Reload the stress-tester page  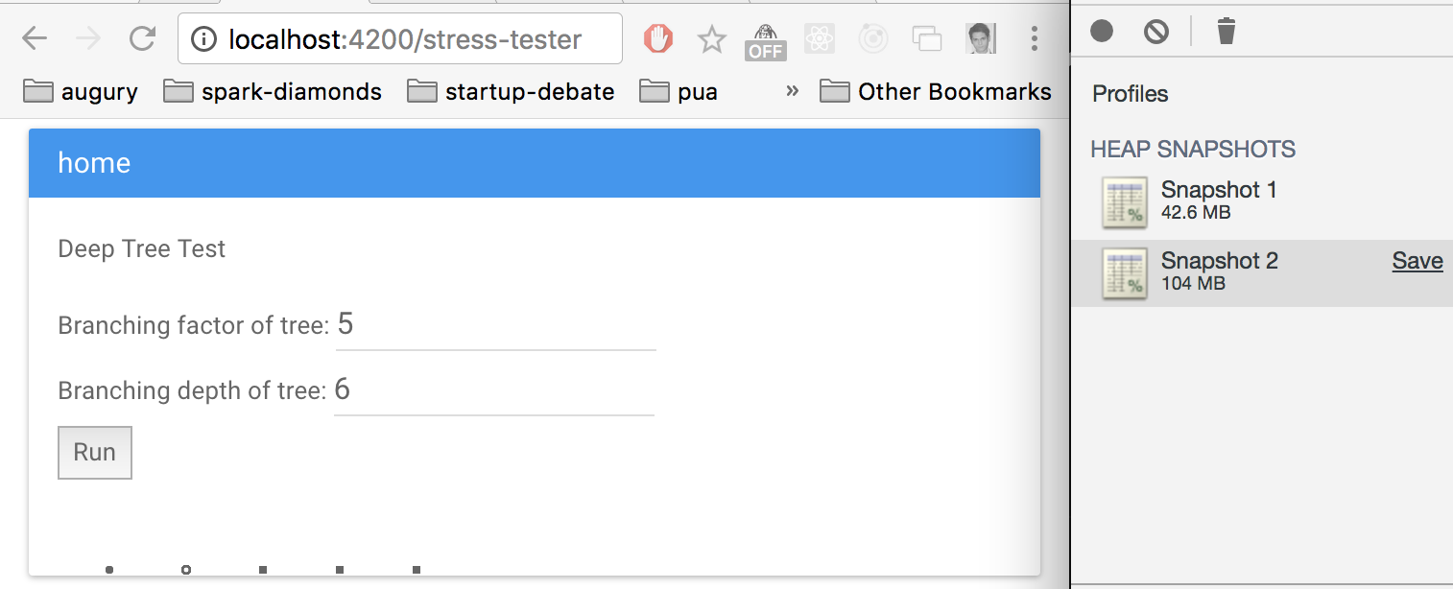(x=142, y=38)
